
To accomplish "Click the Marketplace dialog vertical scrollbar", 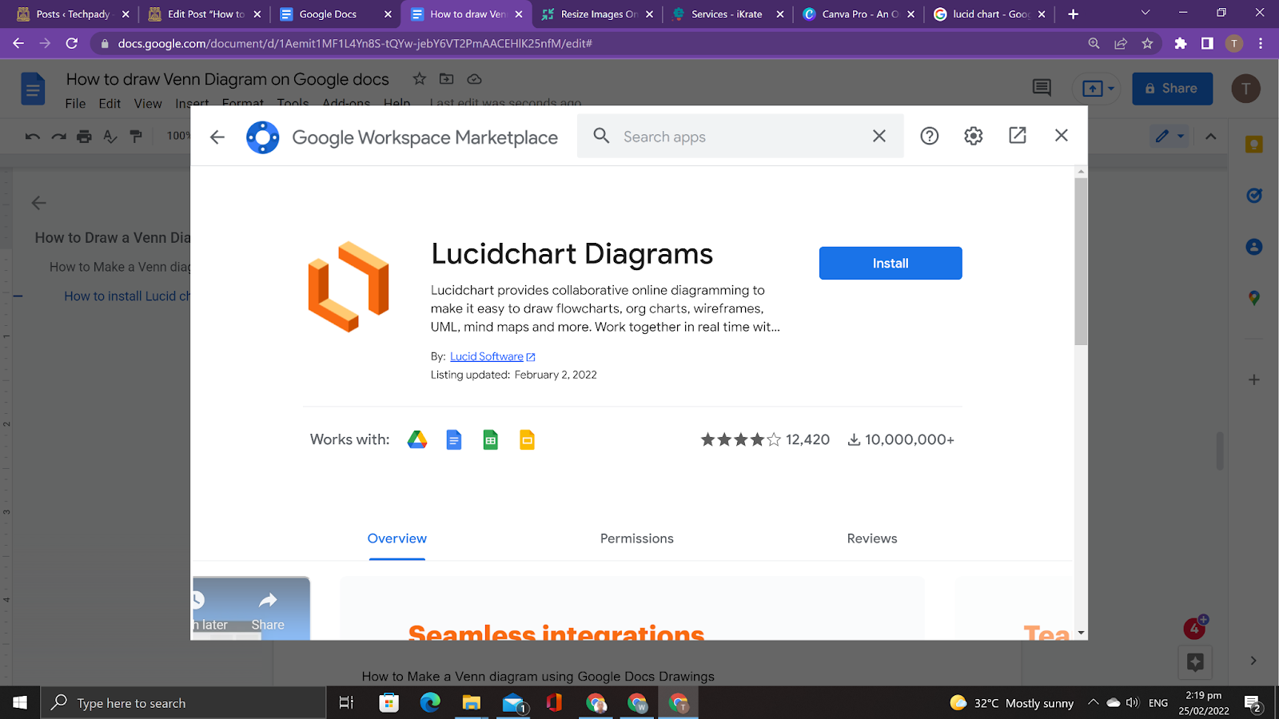I will 1081,261.
